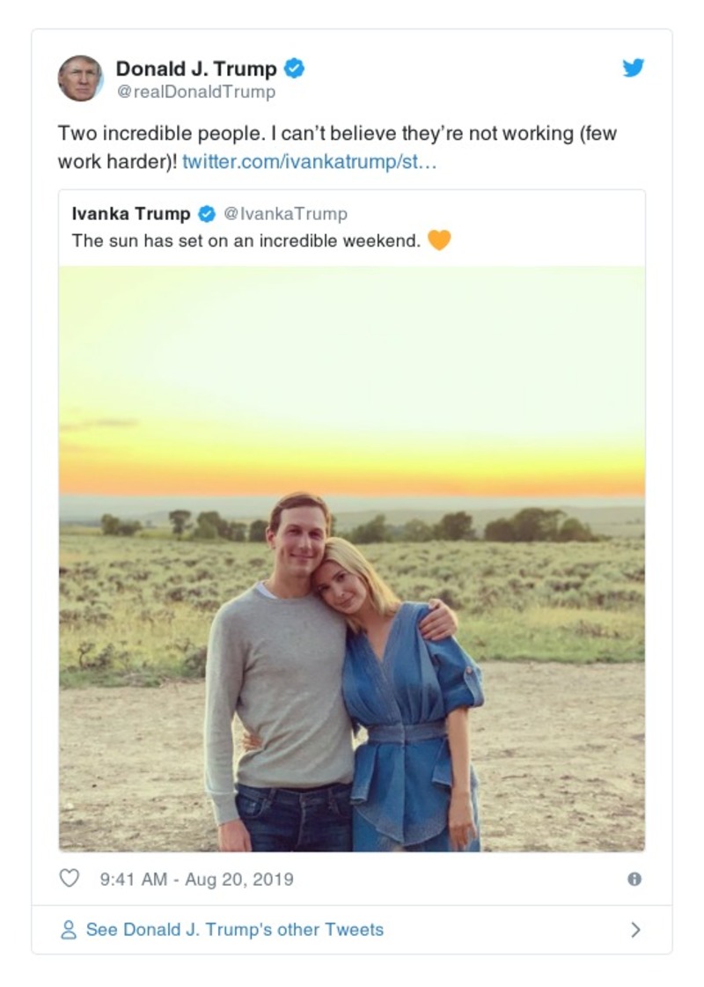
Task: Click the 9:41 AM - Aug 20, 2019 timestamp
Action: point(196,879)
